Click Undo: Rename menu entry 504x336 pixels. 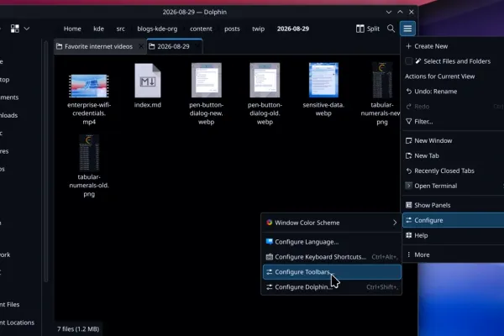[454, 92]
